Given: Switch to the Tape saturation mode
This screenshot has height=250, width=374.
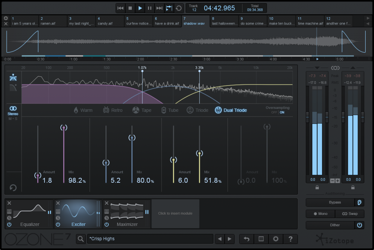Looking at the screenshot, I should coord(141,110).
